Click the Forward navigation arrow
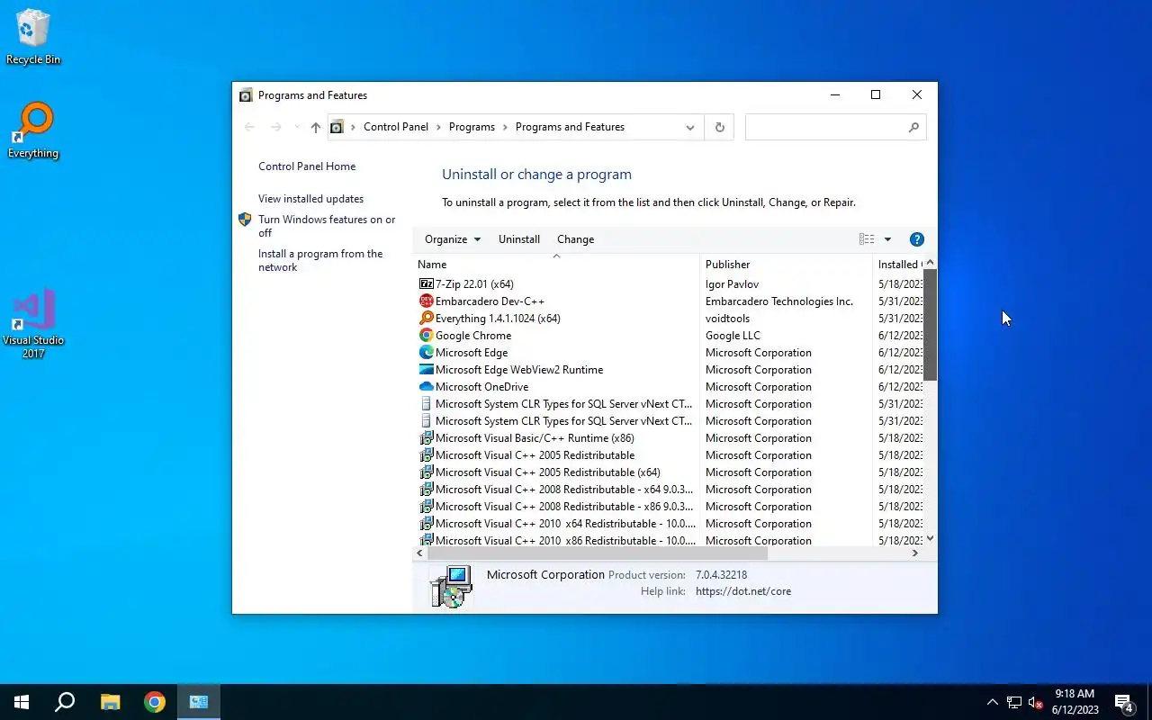Image resolution: width=1152 pixels, height=720 pixels. click(x=276, y=127)
